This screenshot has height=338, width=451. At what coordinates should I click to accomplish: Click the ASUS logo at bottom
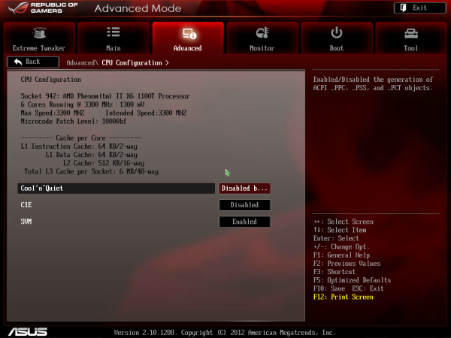pos(28,332)
